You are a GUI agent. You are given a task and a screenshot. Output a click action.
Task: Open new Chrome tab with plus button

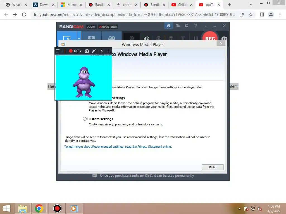pyautogui.click(x=229, y=5)
